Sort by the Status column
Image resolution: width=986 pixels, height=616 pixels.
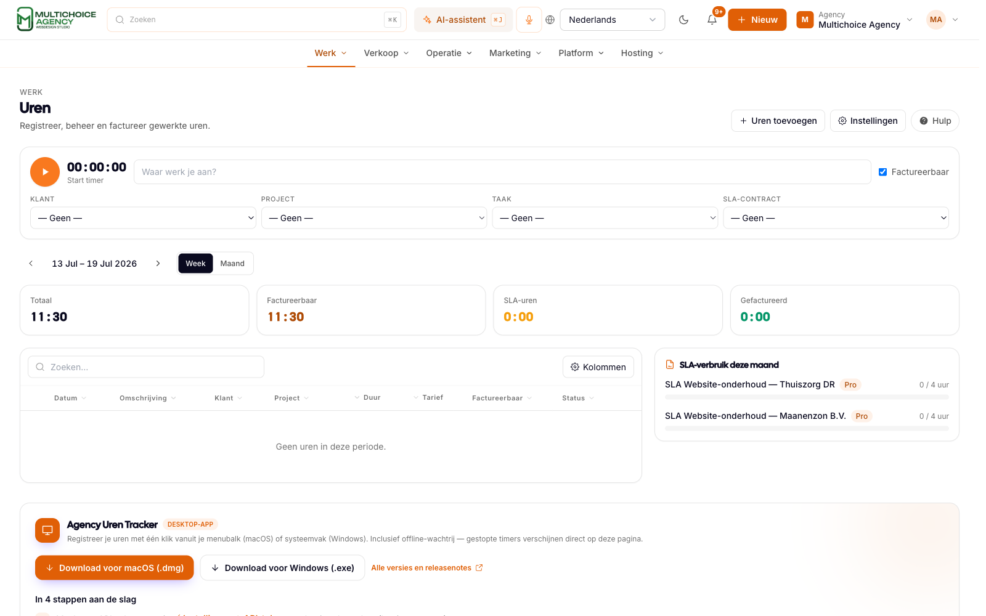[x=578, y=398]
